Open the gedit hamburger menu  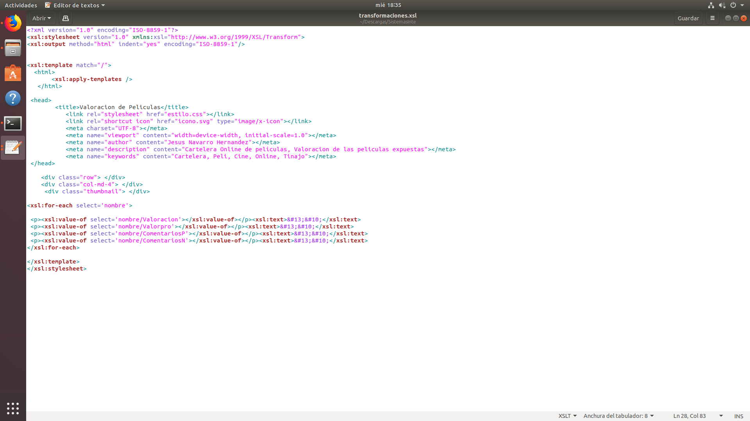click(712, 18)
